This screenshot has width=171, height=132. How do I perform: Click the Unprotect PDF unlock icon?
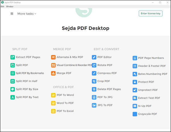click(x=135, y=90)
